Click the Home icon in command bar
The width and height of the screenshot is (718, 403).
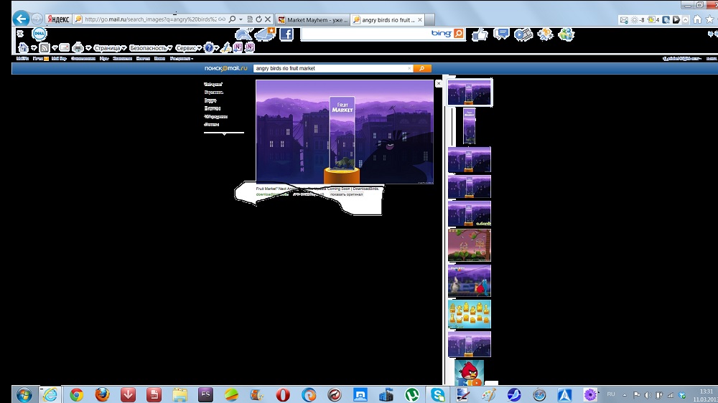pos(23,47)
